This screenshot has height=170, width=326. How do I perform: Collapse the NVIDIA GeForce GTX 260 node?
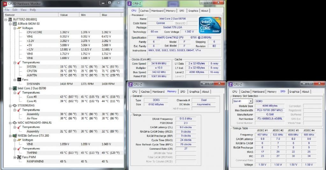tap(10, 136)
